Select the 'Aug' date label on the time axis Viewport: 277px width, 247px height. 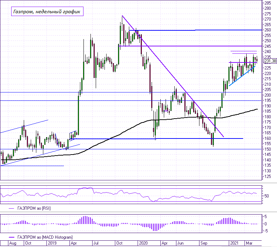tap(13, 243)
